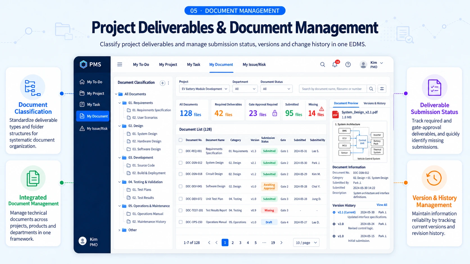Expand the Other folder
This screenshot has height=264, width=470.
click(x=119, y=230)
